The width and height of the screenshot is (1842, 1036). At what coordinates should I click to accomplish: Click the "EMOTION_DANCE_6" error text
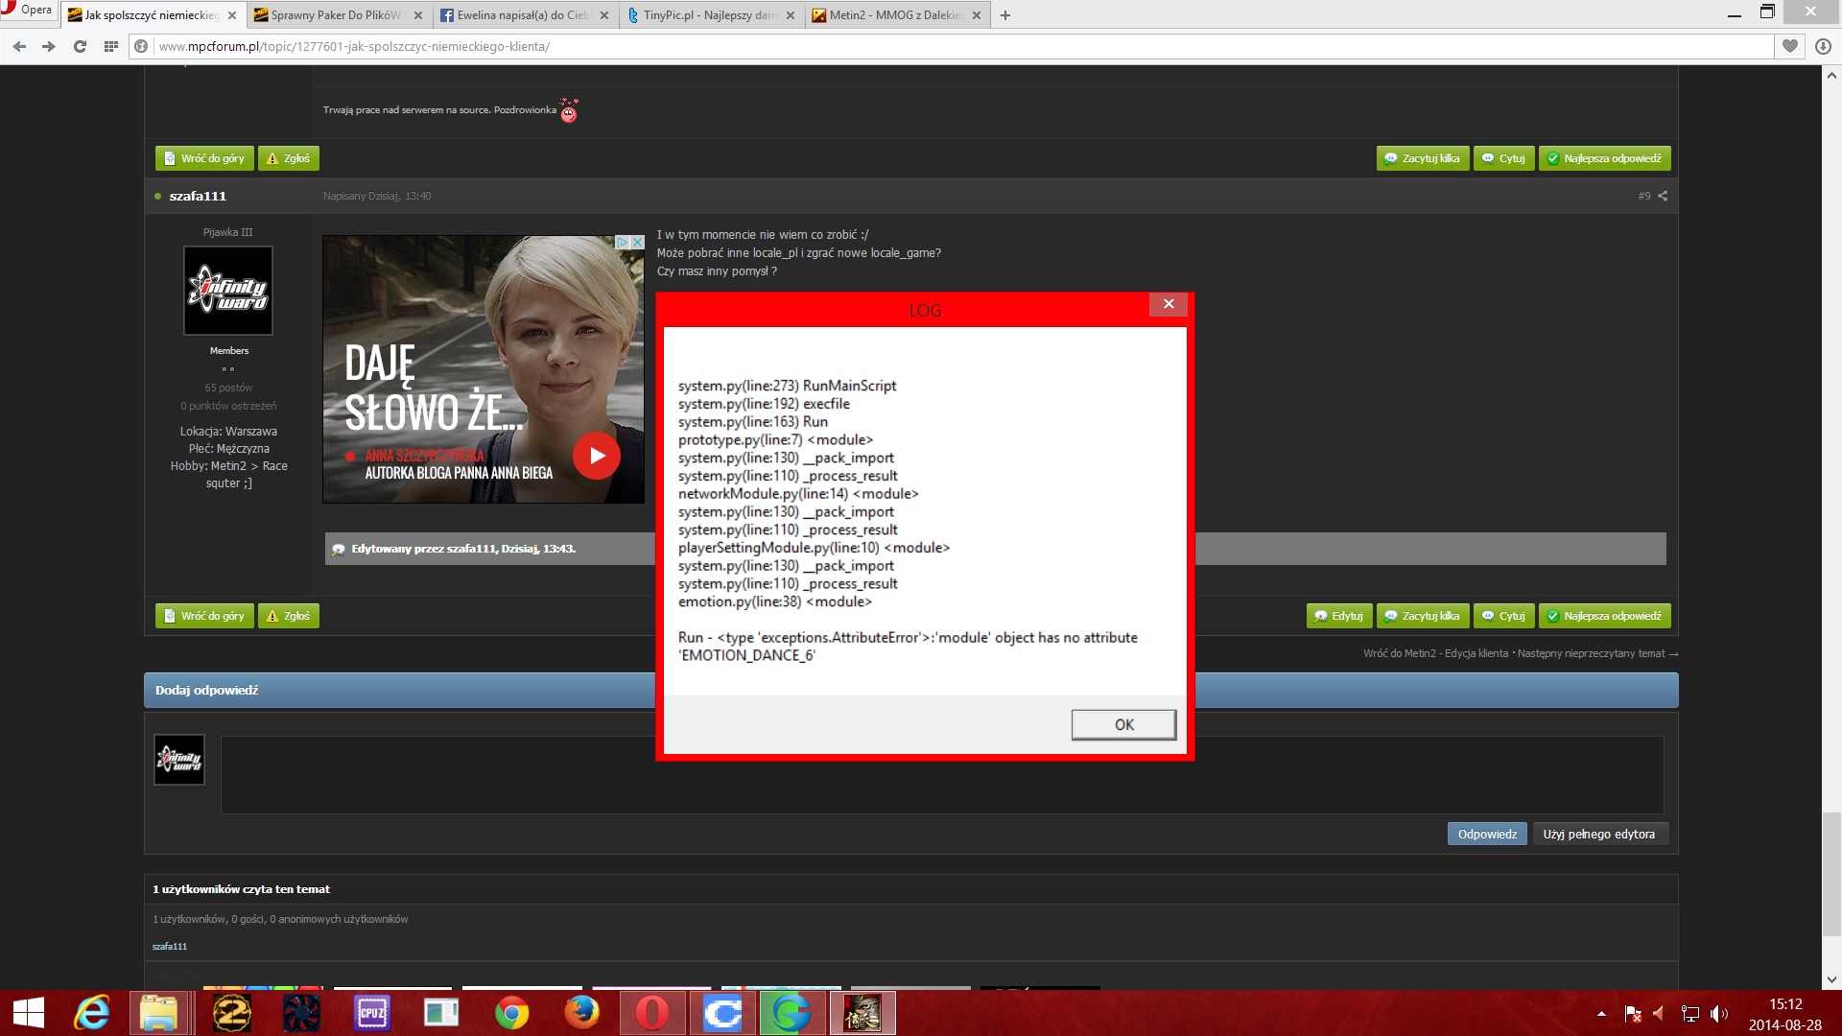click(747, 656)
